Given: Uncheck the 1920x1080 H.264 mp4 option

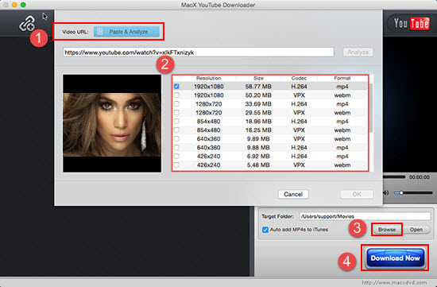Looking at the screenshot, I should pyautogui.click(x=176, y=87).
